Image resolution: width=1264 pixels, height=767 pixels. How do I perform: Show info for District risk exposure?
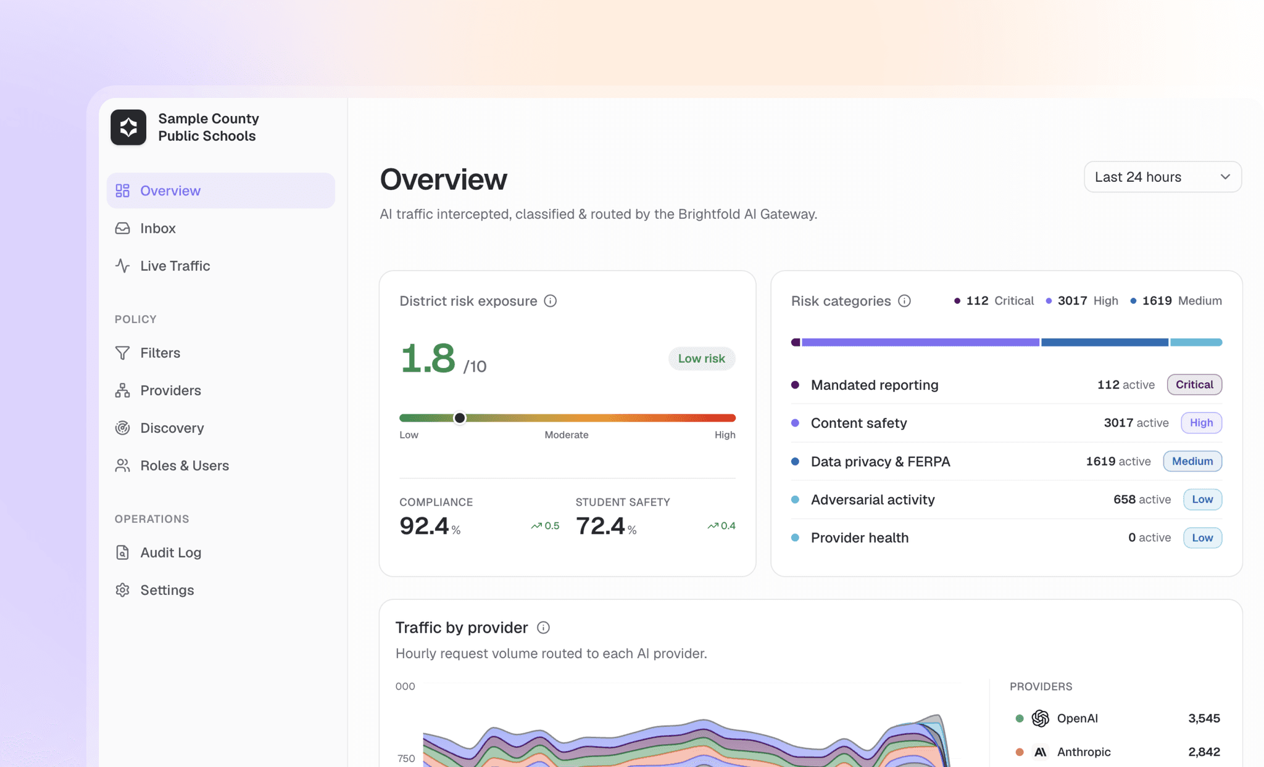[551, 301]
